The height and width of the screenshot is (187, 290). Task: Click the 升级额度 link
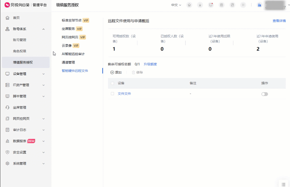point(150,64)
